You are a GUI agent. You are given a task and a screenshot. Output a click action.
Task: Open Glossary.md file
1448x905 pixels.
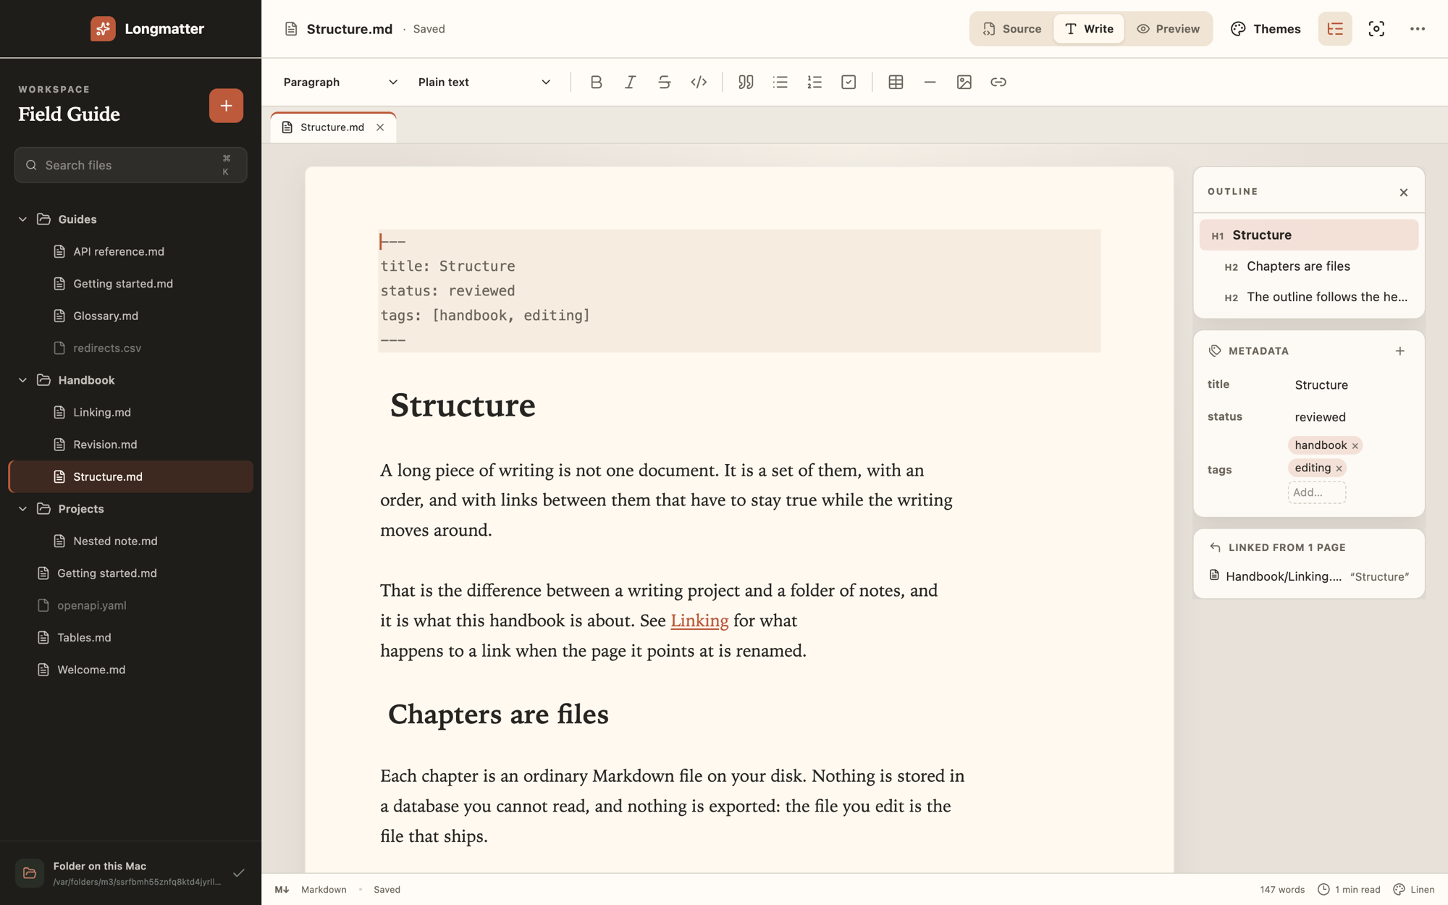click(x=130, y=316)
